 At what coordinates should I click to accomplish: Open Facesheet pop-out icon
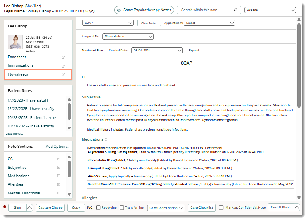click(x=63, y=57)
